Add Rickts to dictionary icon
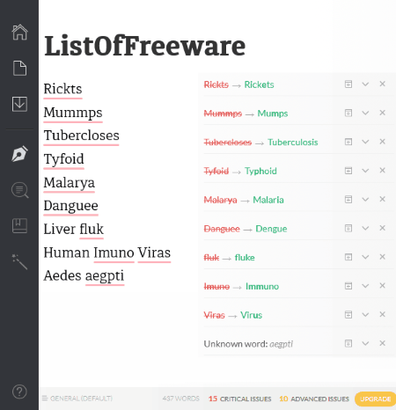The height and width of the screenshot is (410, 396). pos(348,84)
